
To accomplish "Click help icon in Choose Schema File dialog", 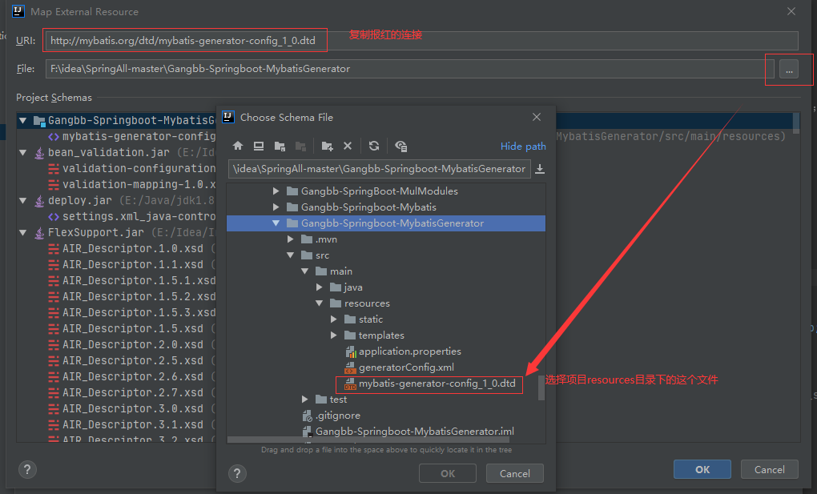I will click(x=237, y=473).
